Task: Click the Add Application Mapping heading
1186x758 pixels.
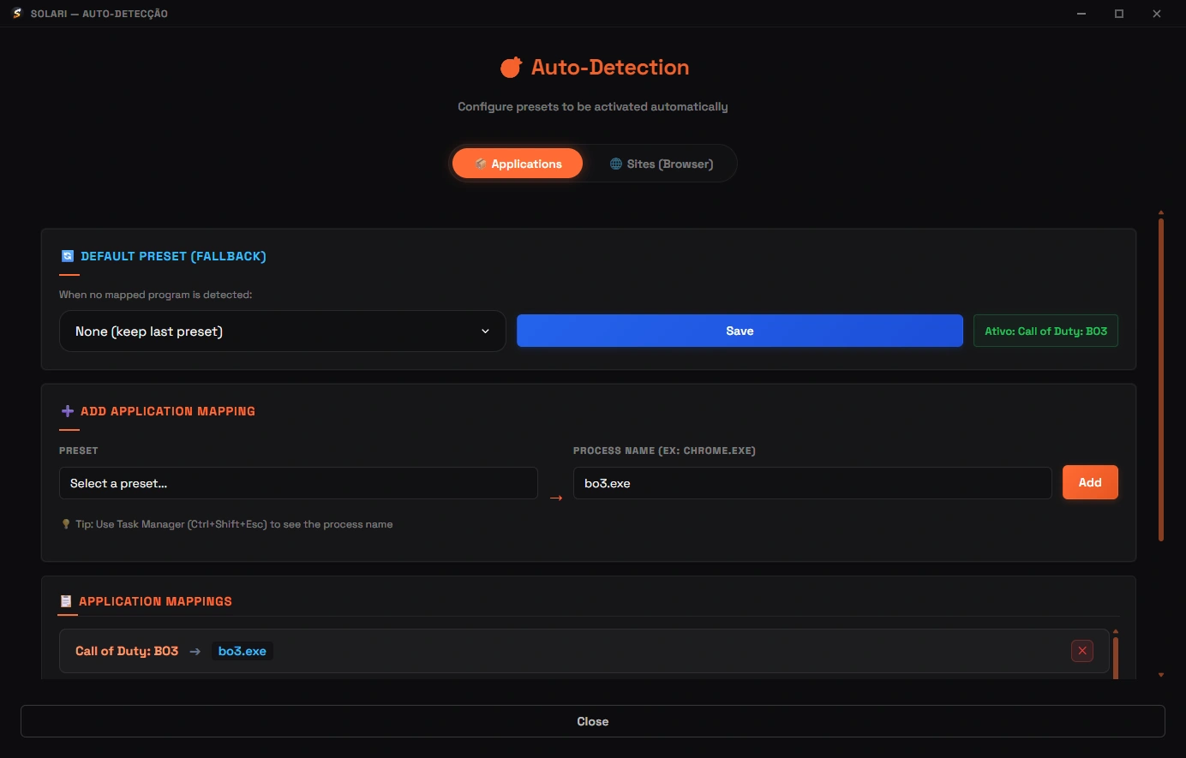Action: [168, 411]
